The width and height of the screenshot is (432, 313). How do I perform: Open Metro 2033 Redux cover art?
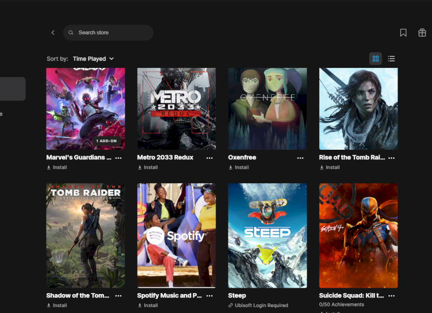pyautogui.click(x=177, y=109)
